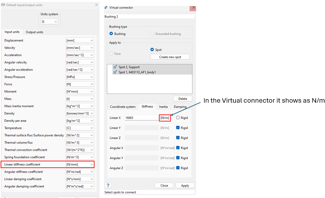The image size is (325, 198).
Task: Open the Inertia tab
Action: coord(163,106)
